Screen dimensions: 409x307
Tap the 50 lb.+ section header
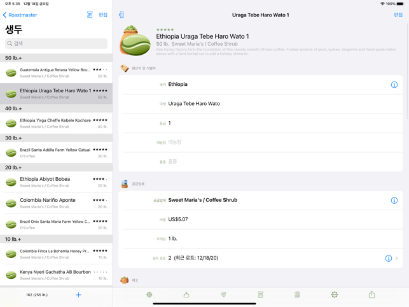pos(56,58)
